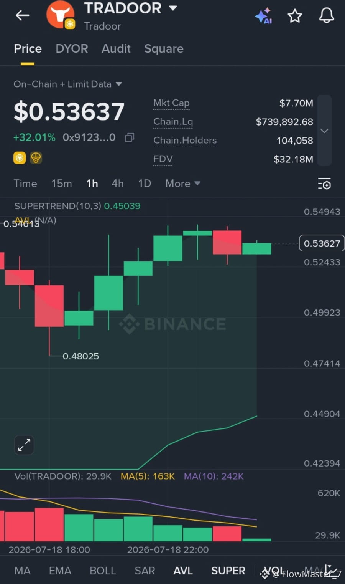This screenshot has height=584, width=345.
Task: Tap the current price tag 0.53627
Action: pos(322,243)
